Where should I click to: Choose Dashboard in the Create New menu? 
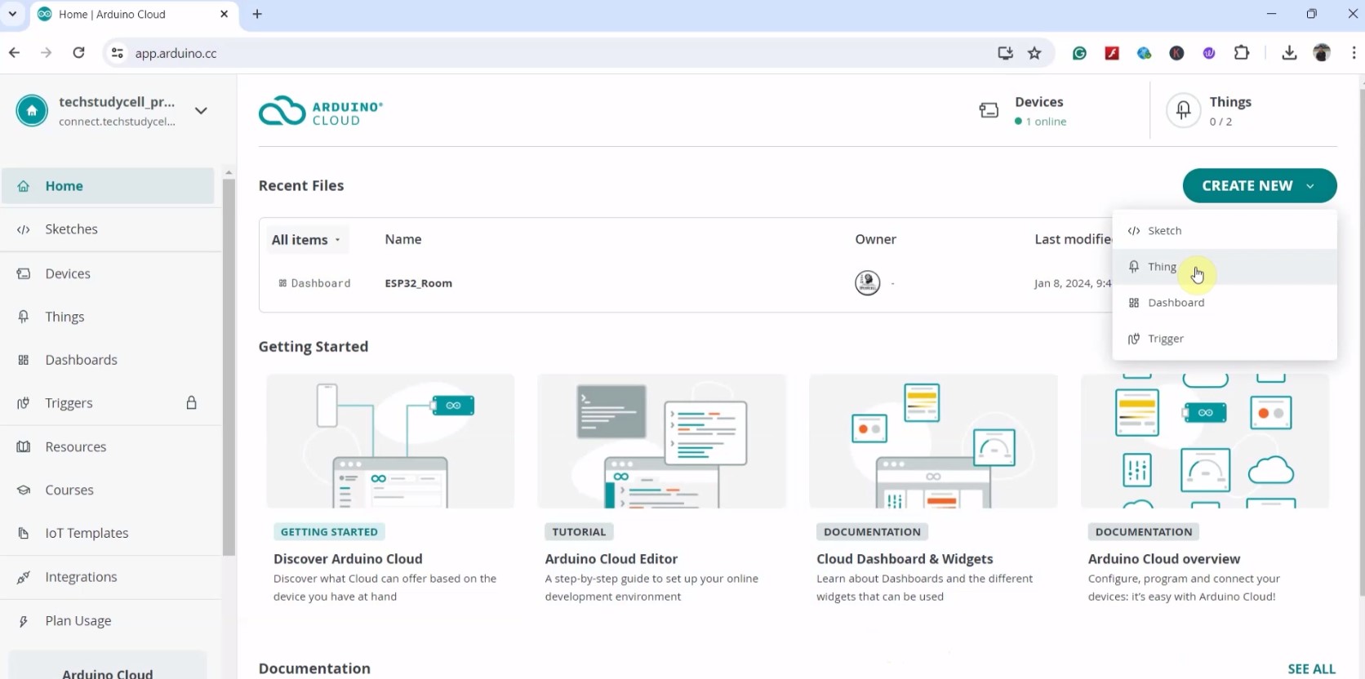click(1176, 303)
